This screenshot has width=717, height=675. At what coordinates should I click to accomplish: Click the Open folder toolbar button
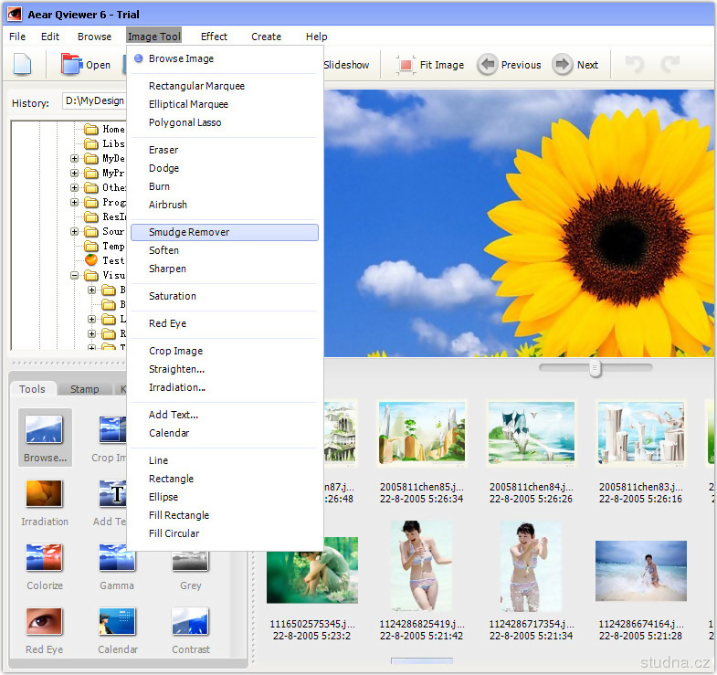pyautogui.click(x=86, y=65)
